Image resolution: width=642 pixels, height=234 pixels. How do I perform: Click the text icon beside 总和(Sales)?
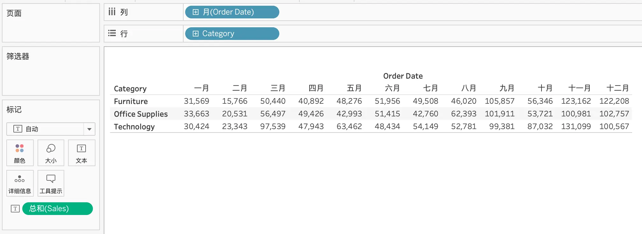click(x=15, y=209)
